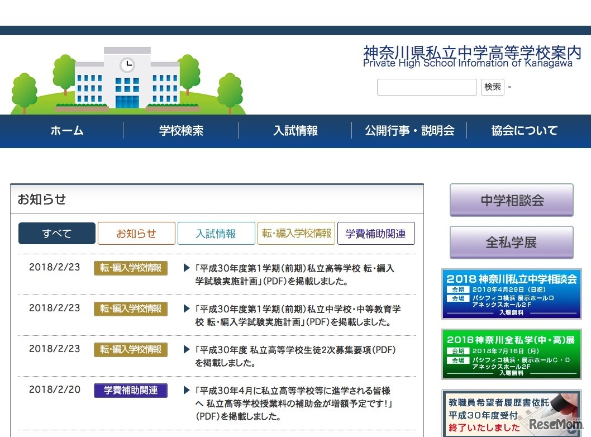Open the 協会について navigation menu
This screenshot has width=591, height=437.
(524, 131)
